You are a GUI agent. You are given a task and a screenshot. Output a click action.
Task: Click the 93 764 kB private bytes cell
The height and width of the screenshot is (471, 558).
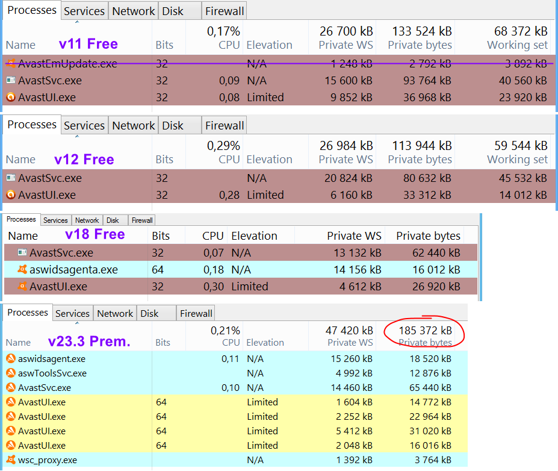pyautogui.click(x=427, y=81)
